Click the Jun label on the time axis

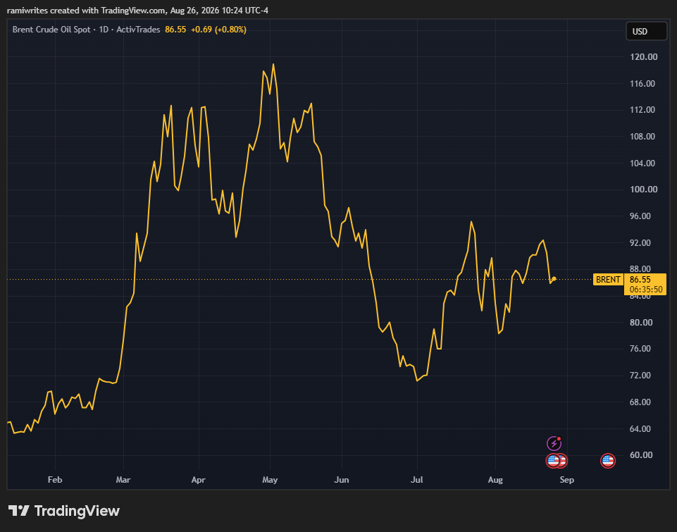coord(342,480)
